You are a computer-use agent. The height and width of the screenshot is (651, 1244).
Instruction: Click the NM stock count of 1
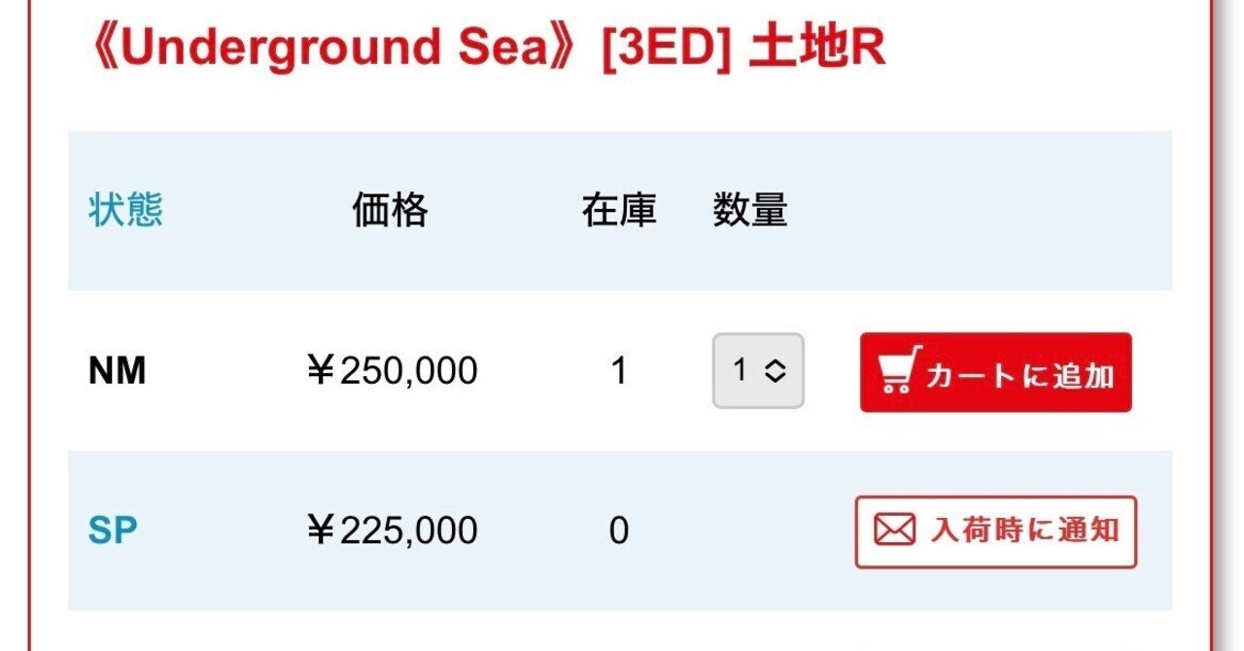click(x=619, y=371)
